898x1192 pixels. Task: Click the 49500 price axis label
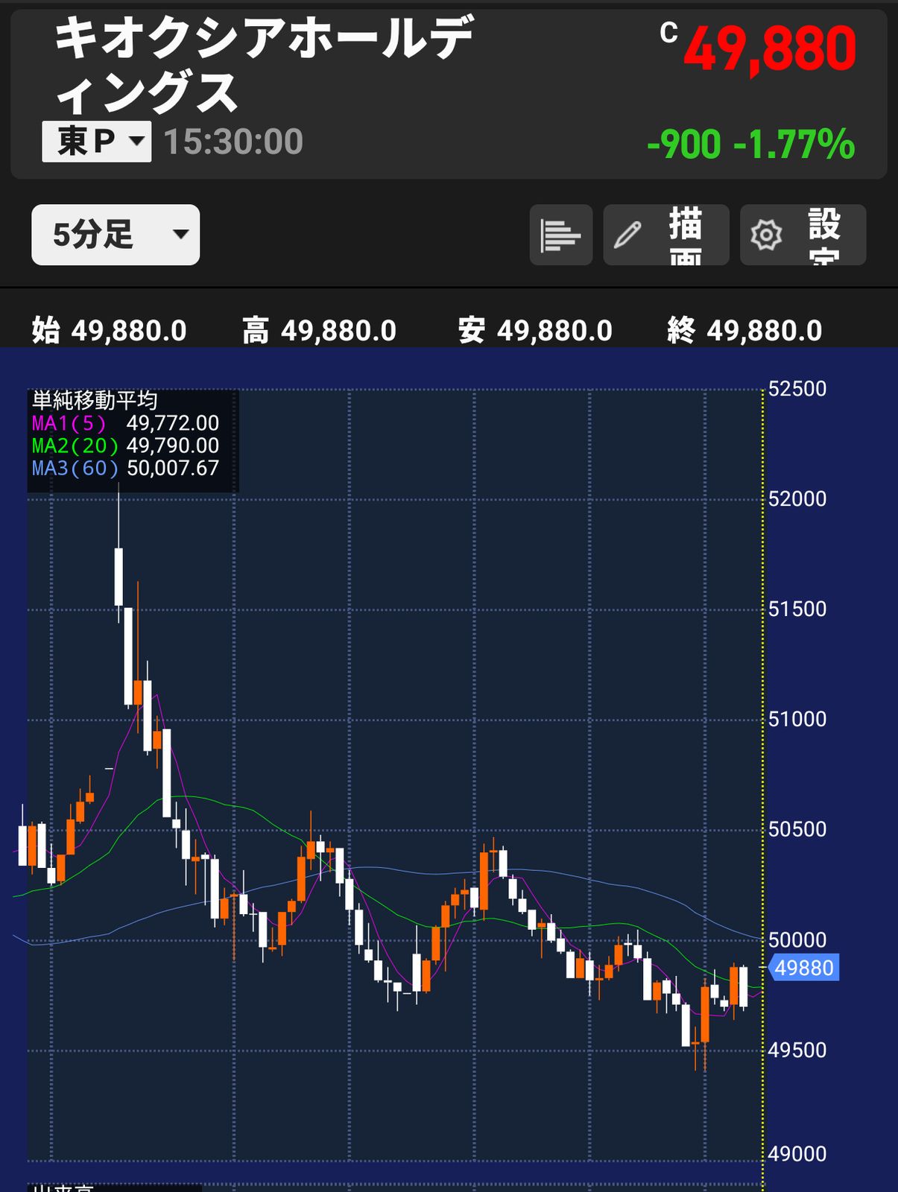[x=797, y=1050]
